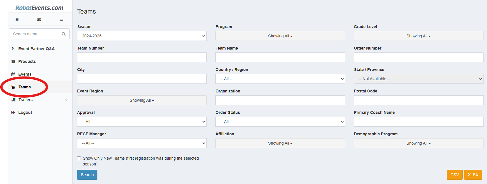Toggle the hamburger menu icon
The image size is (487, 184).
point(61,19)
